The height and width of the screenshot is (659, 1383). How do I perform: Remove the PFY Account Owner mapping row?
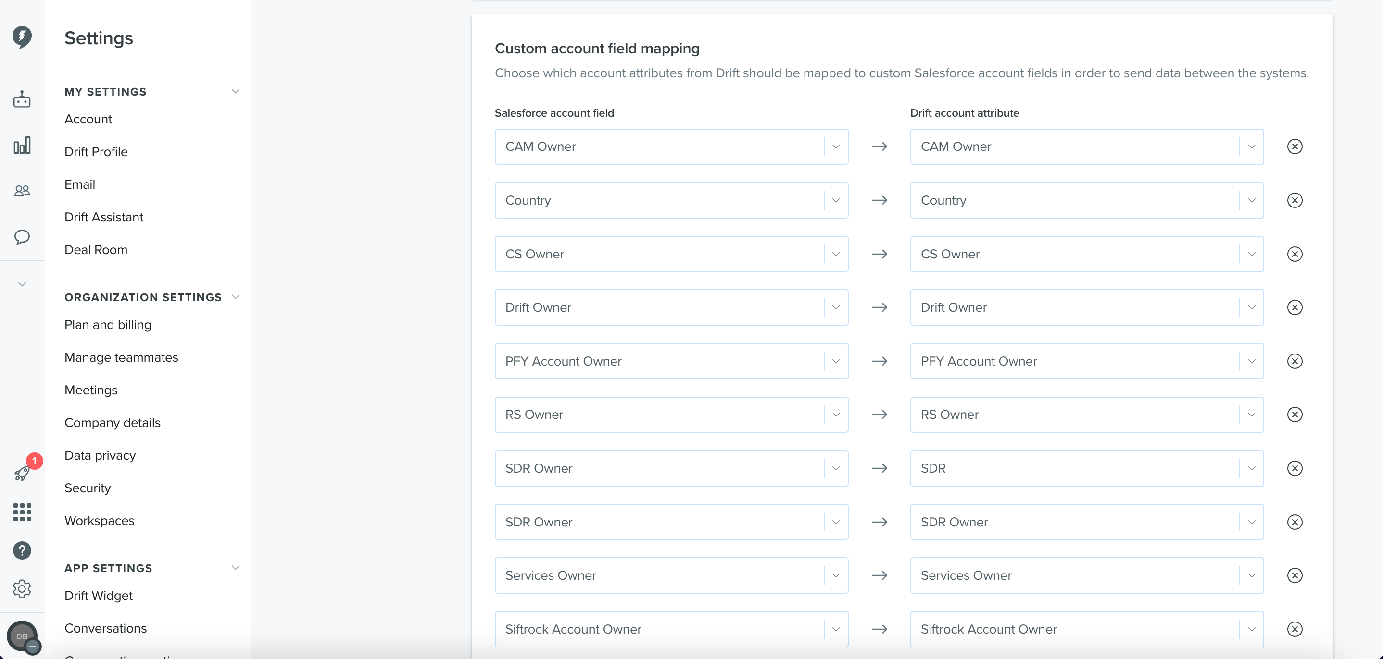pyautogui.click(x=1295, y=361)
